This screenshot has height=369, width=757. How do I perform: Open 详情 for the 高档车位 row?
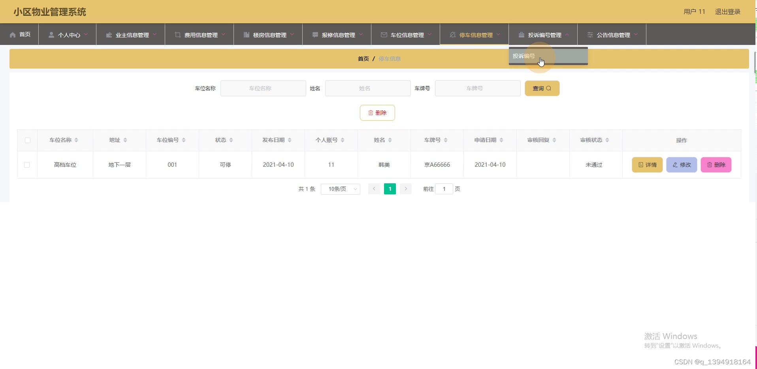[x=647, y=165]
